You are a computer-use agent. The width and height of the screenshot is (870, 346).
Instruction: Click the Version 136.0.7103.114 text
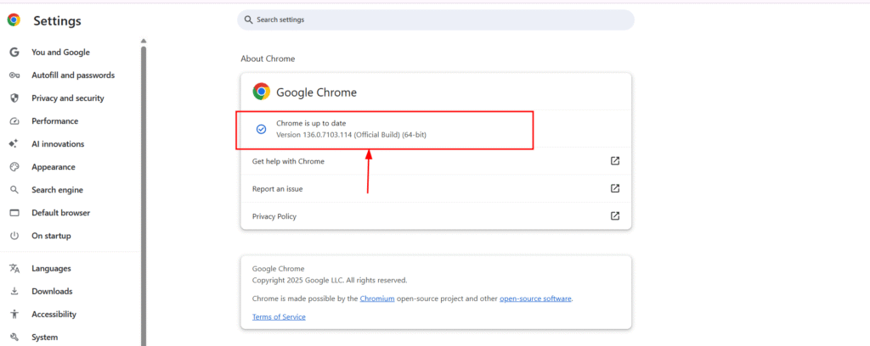pyautogui.click(x=351, y=135)
